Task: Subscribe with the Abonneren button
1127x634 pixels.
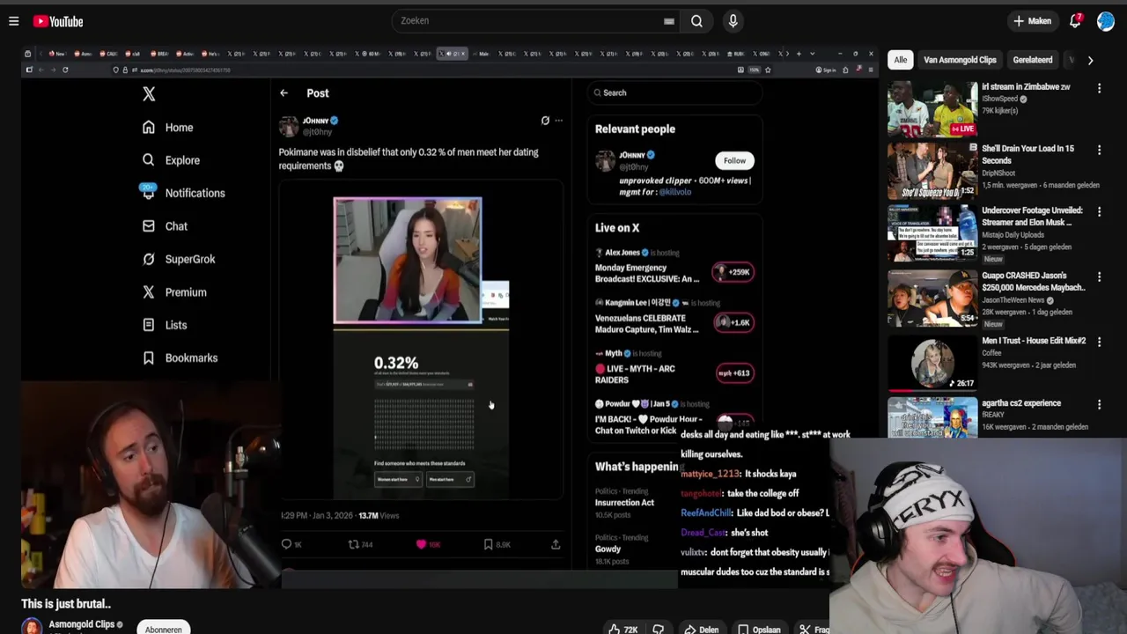Action: [164, 629]
